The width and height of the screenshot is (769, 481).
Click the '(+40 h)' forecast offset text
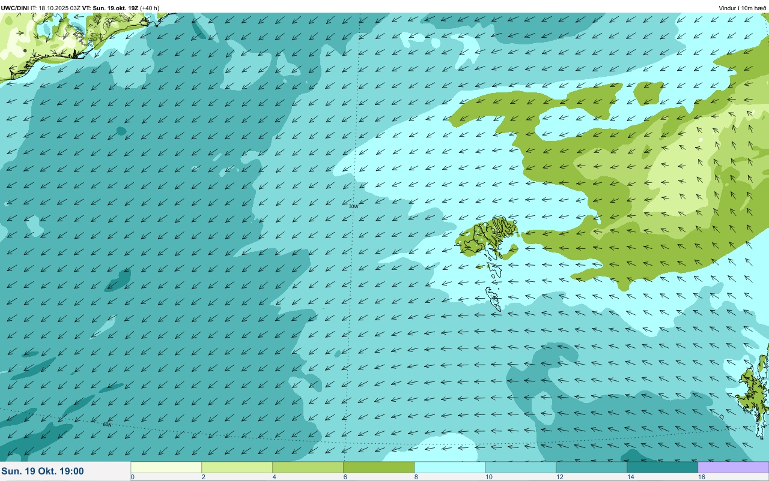tap(150, 8)
